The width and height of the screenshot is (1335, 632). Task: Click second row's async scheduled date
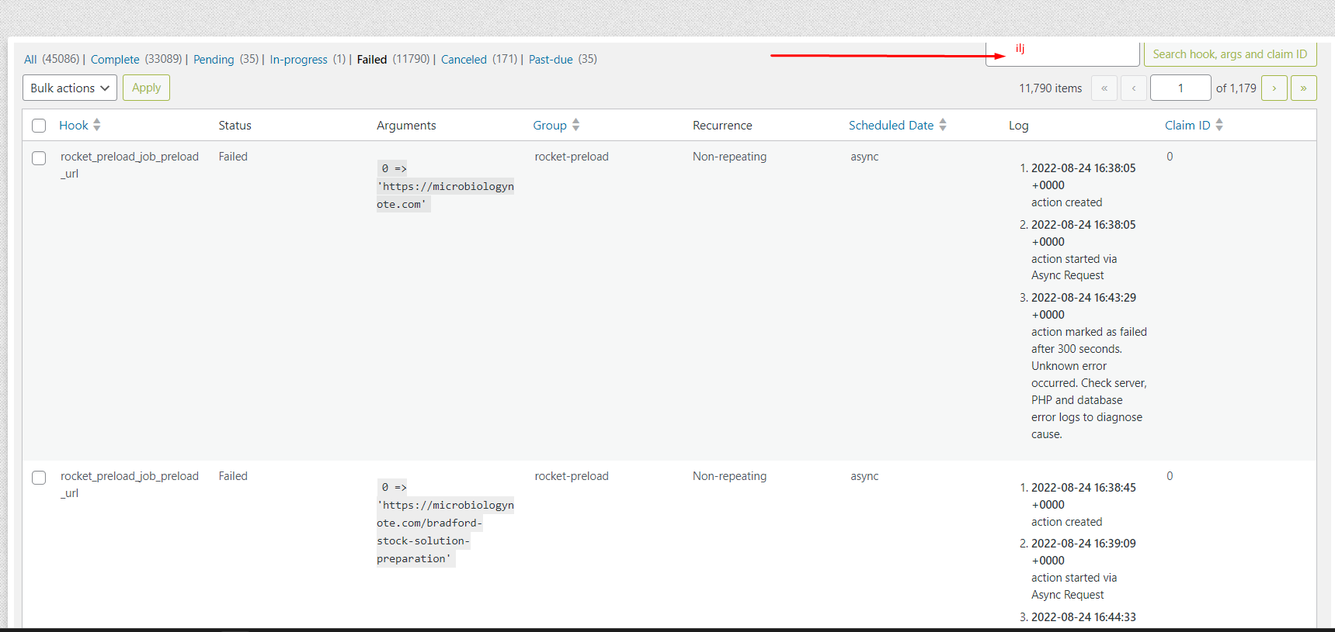coord(864,476)
